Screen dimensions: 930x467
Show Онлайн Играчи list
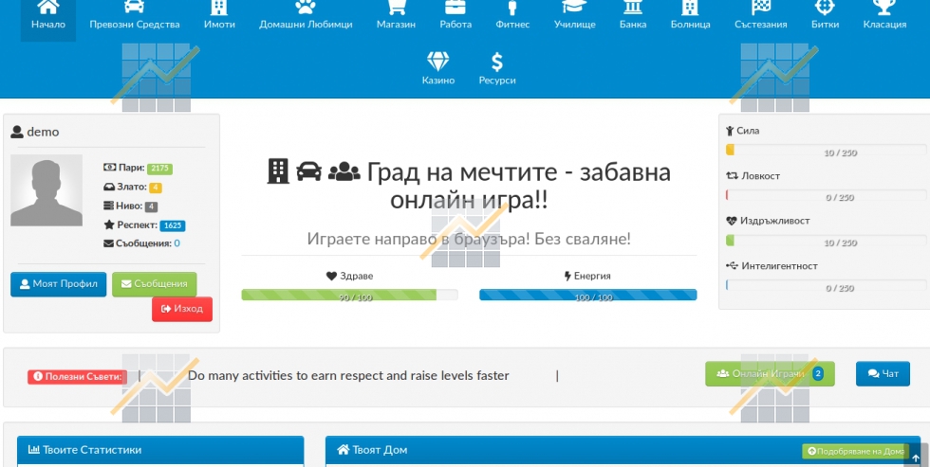pos(769,374)
